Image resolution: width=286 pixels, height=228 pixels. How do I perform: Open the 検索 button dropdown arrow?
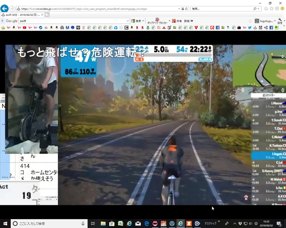click(143, 21)
